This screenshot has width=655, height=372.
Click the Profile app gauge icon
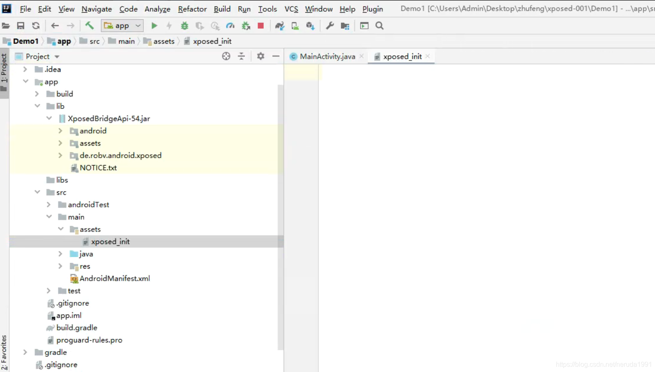pyautogui.click(x=230, y=26)
